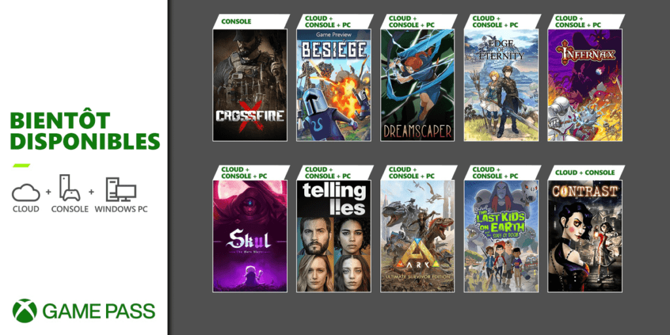Click the Console icon with controller

69,188
